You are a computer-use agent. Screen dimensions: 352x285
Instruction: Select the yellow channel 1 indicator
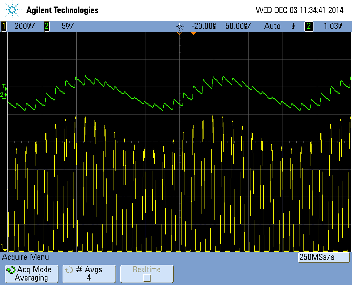click(4, 26)
